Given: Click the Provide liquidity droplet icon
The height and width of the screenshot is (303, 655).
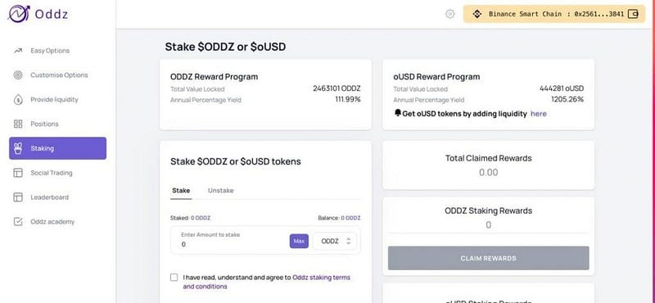Looking at the screenshot, I should [18, 99].
